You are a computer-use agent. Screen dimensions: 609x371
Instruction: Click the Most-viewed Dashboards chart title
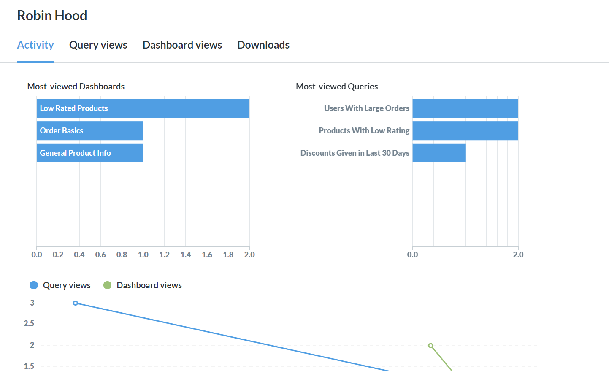76,87
